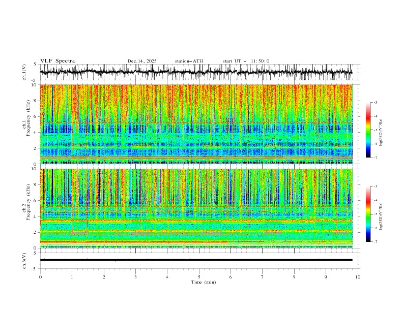Click the "station=ATH" header label

189,61
